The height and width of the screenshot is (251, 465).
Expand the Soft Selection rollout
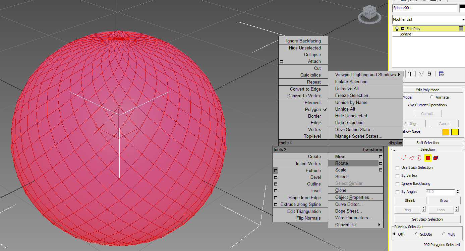[427, 143]
